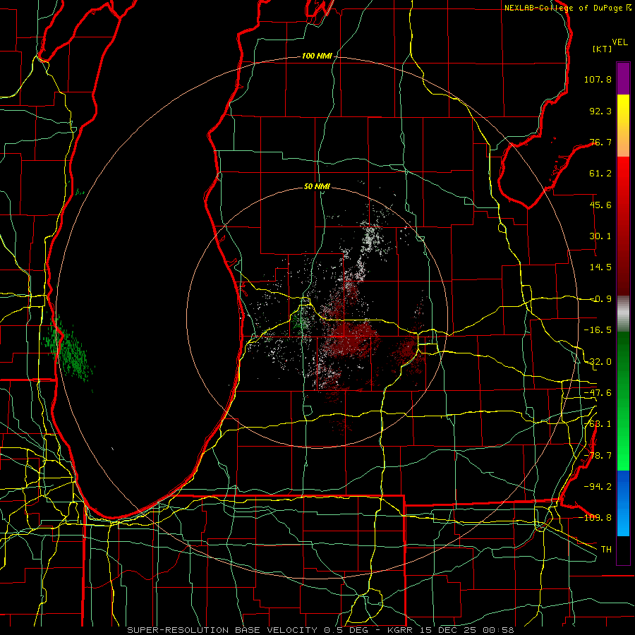Select the -32.0 scale value
The width and height of the screenshot is (635, 635).
[x=598, y=362]
